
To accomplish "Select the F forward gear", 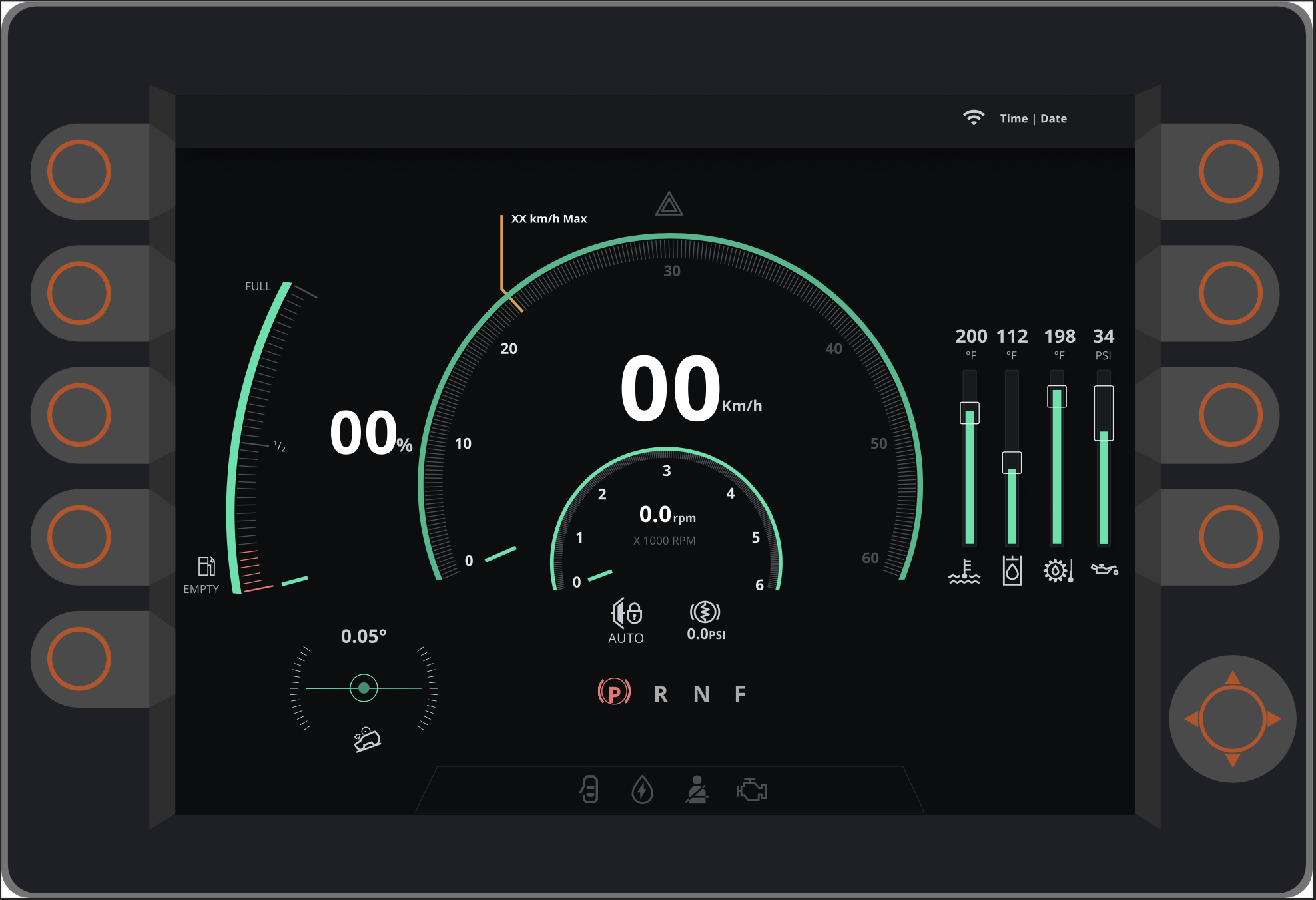I will 740,694.
